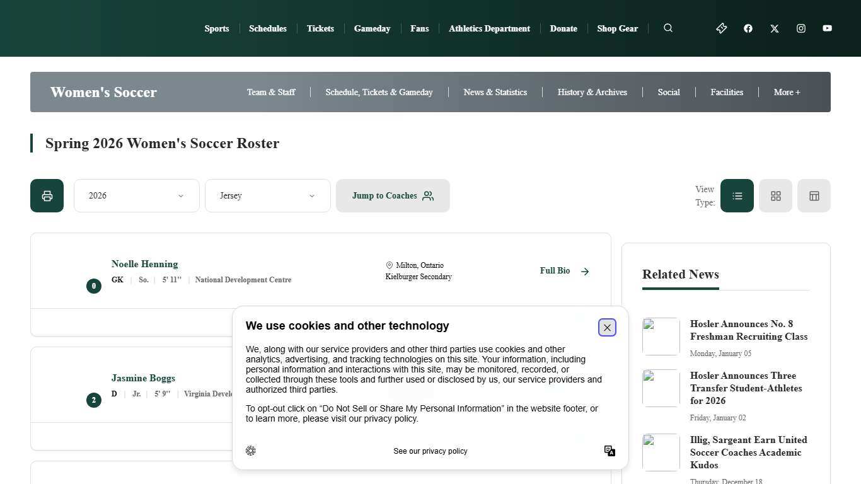Click the print roster icon button
Screen dimensions: 861x484
click(x=47, y=196)
